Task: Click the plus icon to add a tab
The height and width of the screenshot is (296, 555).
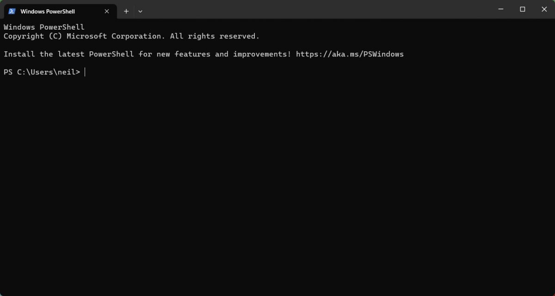Action: pyautogui.click(x=126, y=11)
